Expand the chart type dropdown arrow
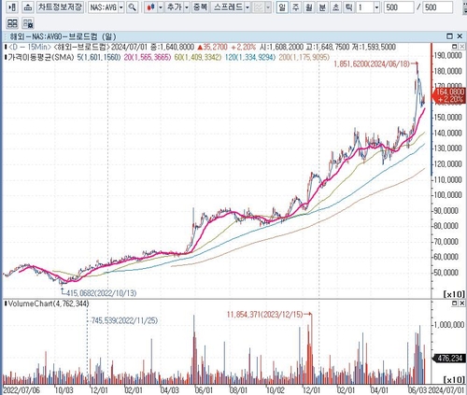The height and width of the screenshot is (395, 467). [x=161, y=7]
